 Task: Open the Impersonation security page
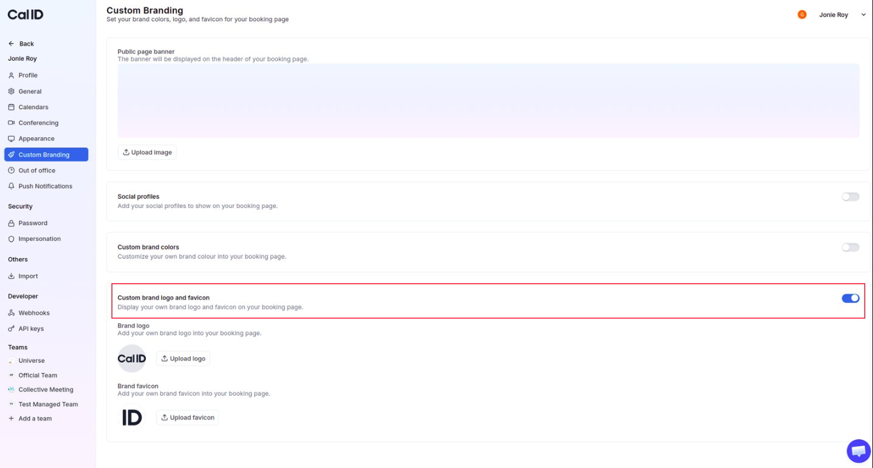(46, 239)
